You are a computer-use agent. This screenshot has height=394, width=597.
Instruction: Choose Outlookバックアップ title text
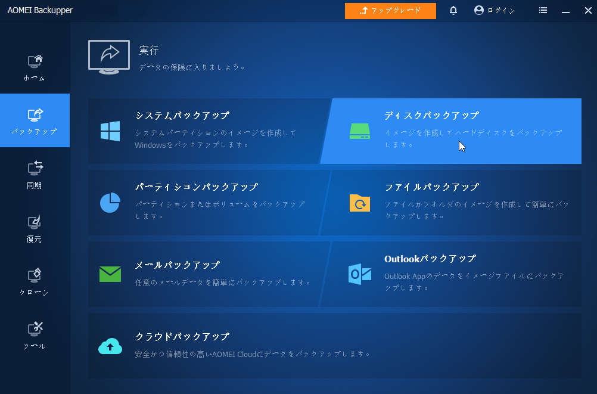pyautogui.click(x=430, y=259)
